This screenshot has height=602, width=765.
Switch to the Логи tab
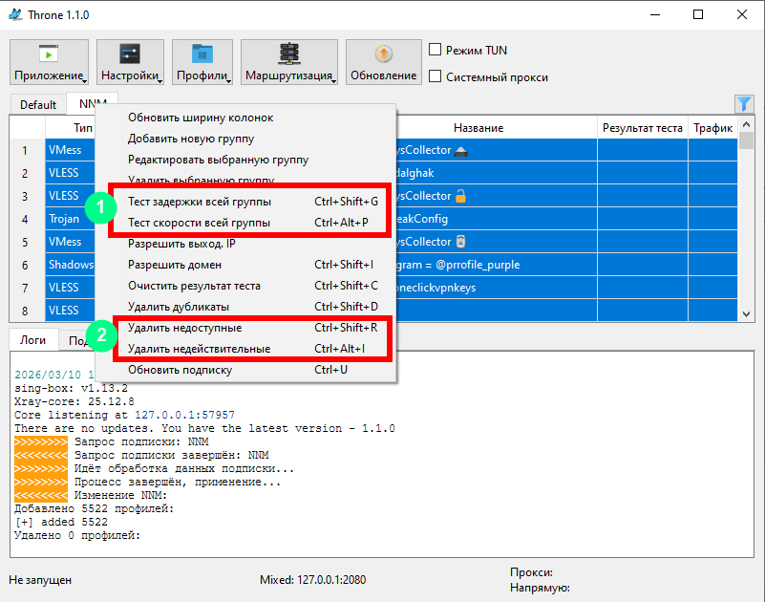[33, 340]
